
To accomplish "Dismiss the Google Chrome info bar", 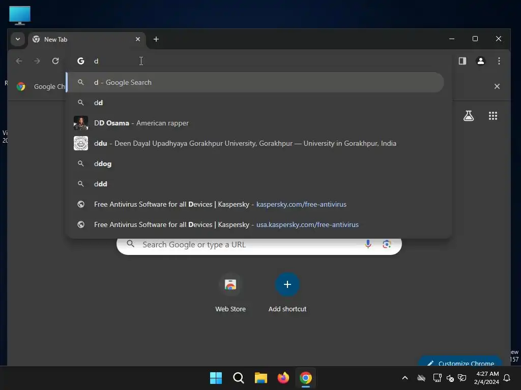I will pos(497,86).
